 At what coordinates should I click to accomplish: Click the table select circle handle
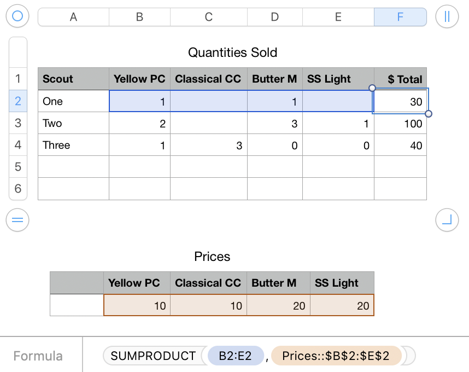17,16
